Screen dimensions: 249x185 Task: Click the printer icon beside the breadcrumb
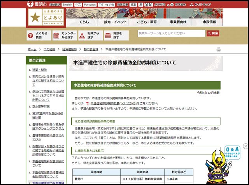tap(219, 50)
